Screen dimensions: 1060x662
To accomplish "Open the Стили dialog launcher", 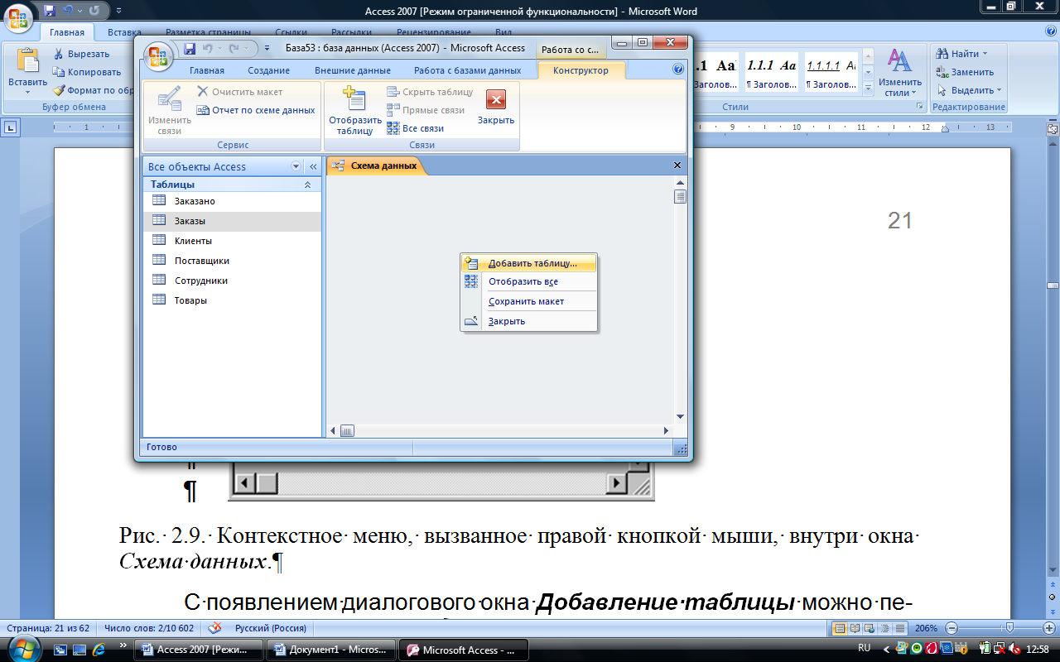I will click(x=919, y=107).
